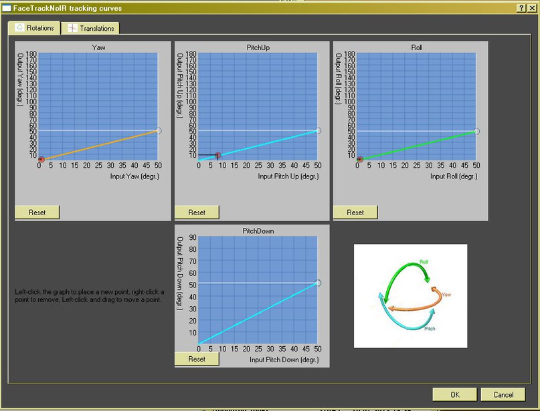Image resolution: width=540 pixels, height=411 pixels.
Task: Click the Rotations tab icon
Action: [x=19, y=27]
